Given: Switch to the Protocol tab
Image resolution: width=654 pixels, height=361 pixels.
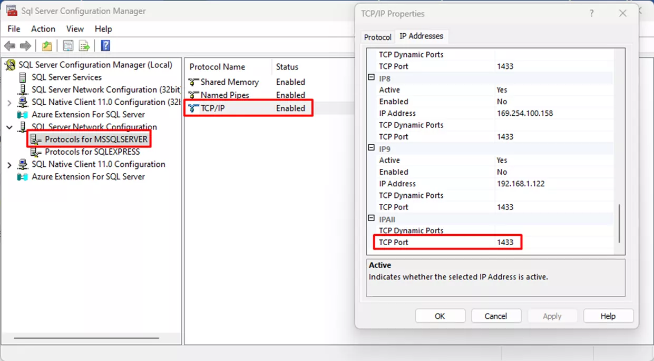Looking at the screenshot, I should click(x=377, y=37).
